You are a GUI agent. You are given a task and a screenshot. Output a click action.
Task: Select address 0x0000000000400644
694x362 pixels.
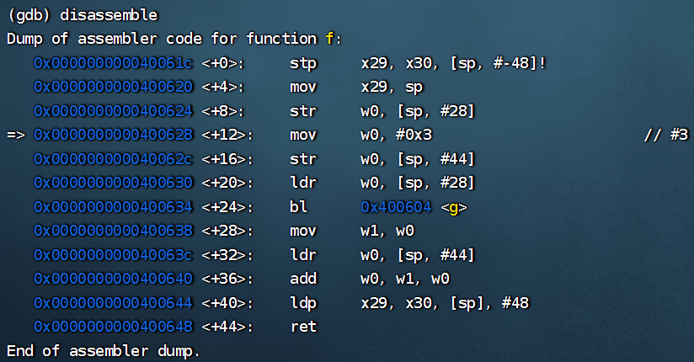coord(114,303)
